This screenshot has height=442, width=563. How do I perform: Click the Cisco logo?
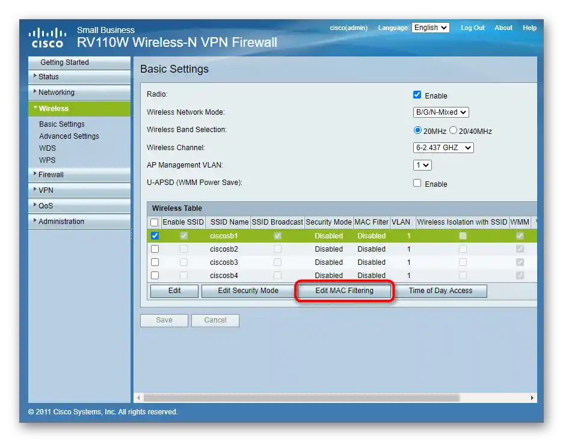pos(48,38)
